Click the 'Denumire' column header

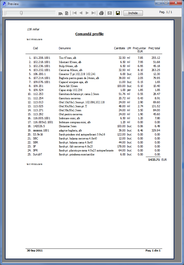[x=65, y=48]
